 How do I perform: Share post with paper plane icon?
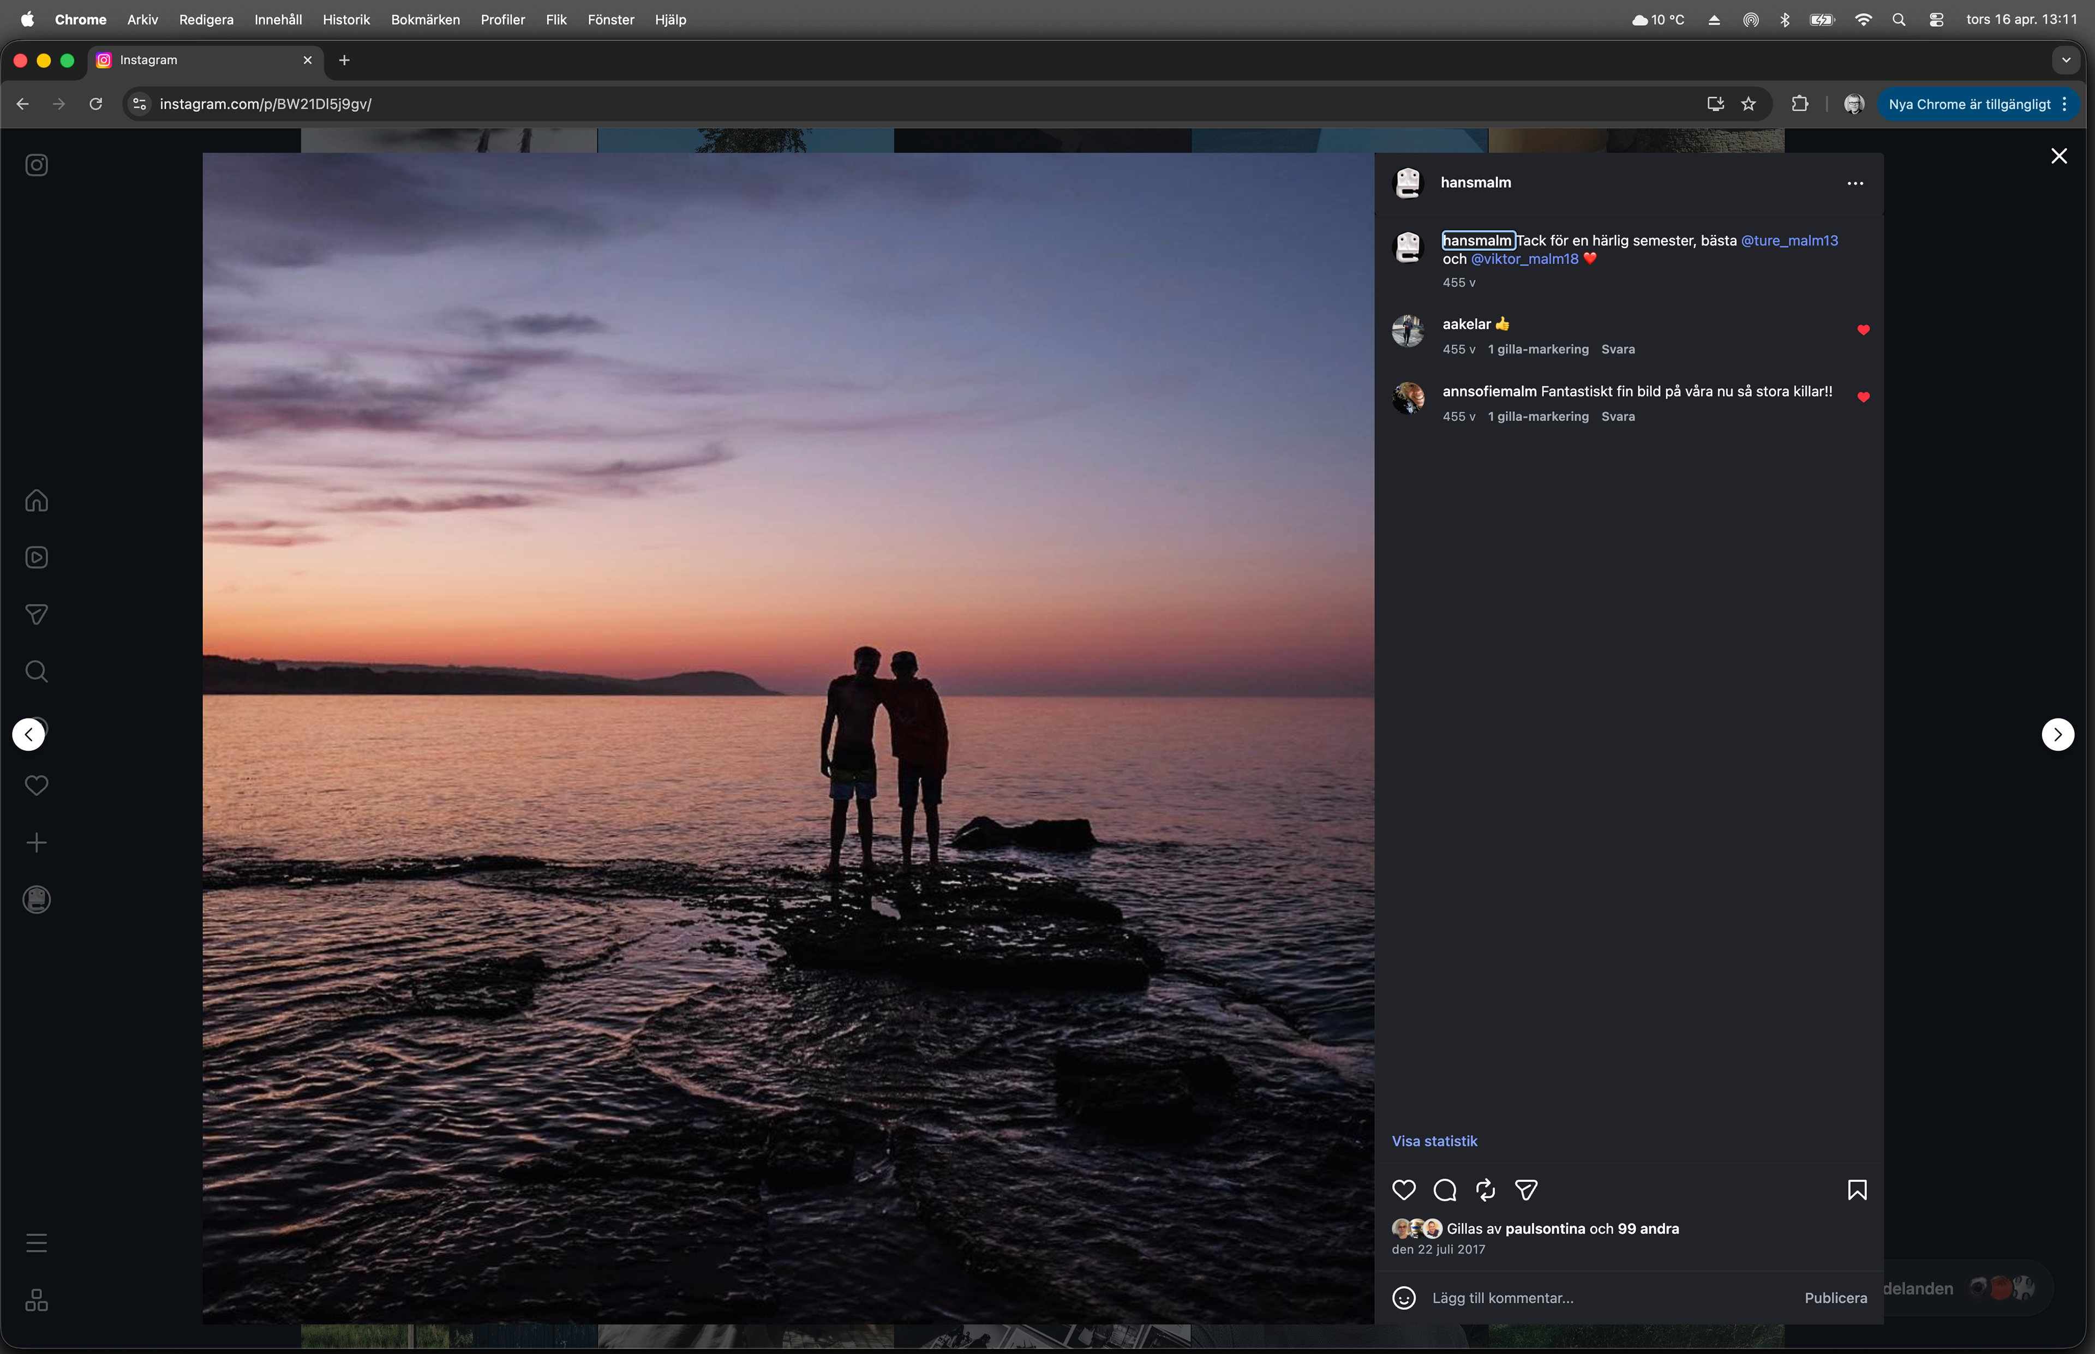1526,1190
